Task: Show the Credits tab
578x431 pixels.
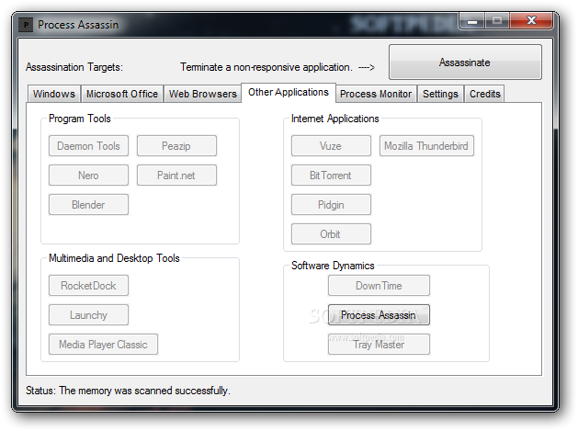Action: coord(485,94)
